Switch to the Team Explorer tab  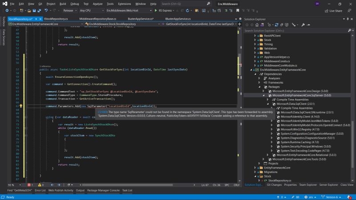307,185
